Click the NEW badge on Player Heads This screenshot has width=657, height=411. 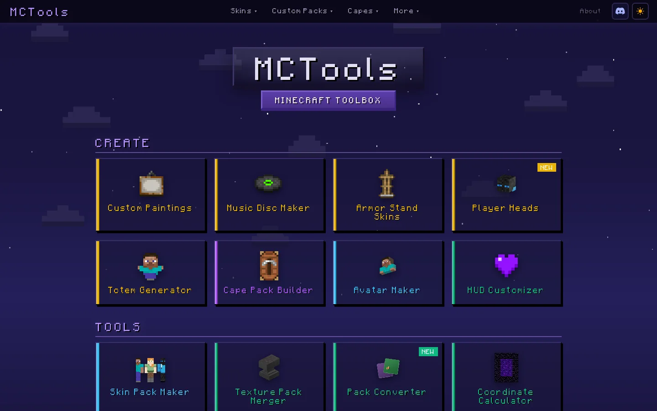click(x=547, y=168)
